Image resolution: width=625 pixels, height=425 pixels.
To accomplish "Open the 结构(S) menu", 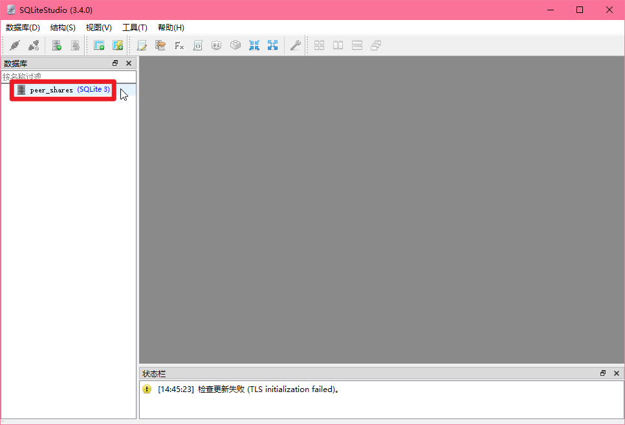I will click(63, 28).
